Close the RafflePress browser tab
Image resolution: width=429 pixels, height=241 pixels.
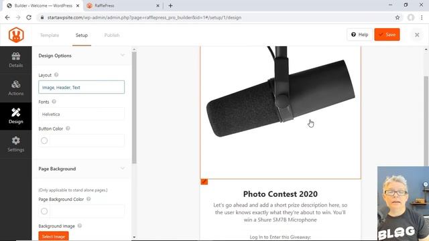(x=158, y=5)
